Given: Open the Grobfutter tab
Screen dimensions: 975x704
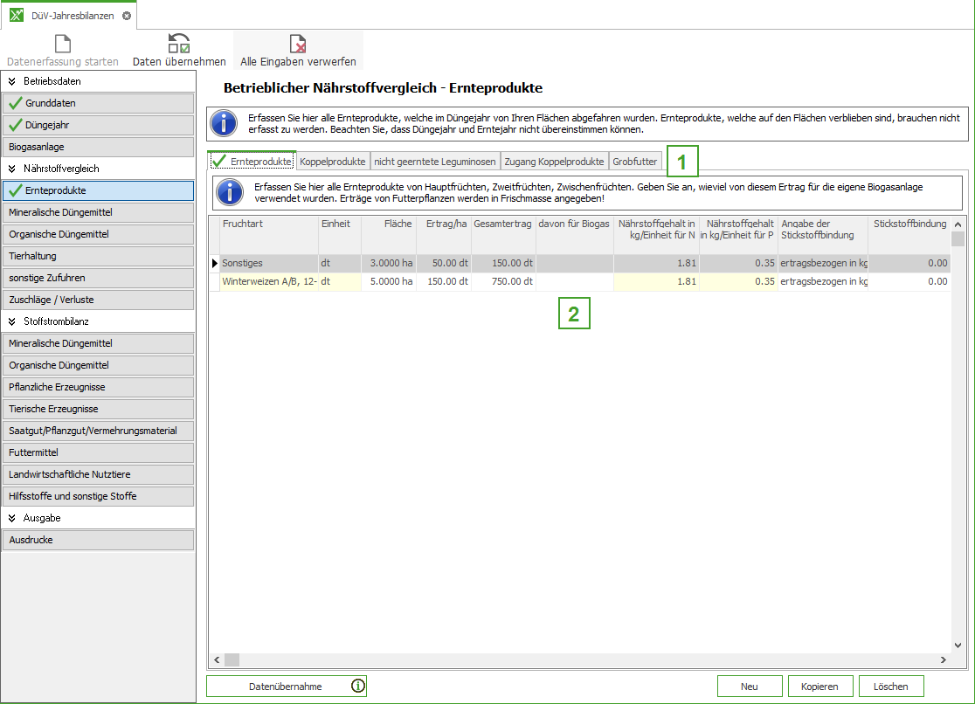Looking at the screenshot, I should tap(634, 162).
